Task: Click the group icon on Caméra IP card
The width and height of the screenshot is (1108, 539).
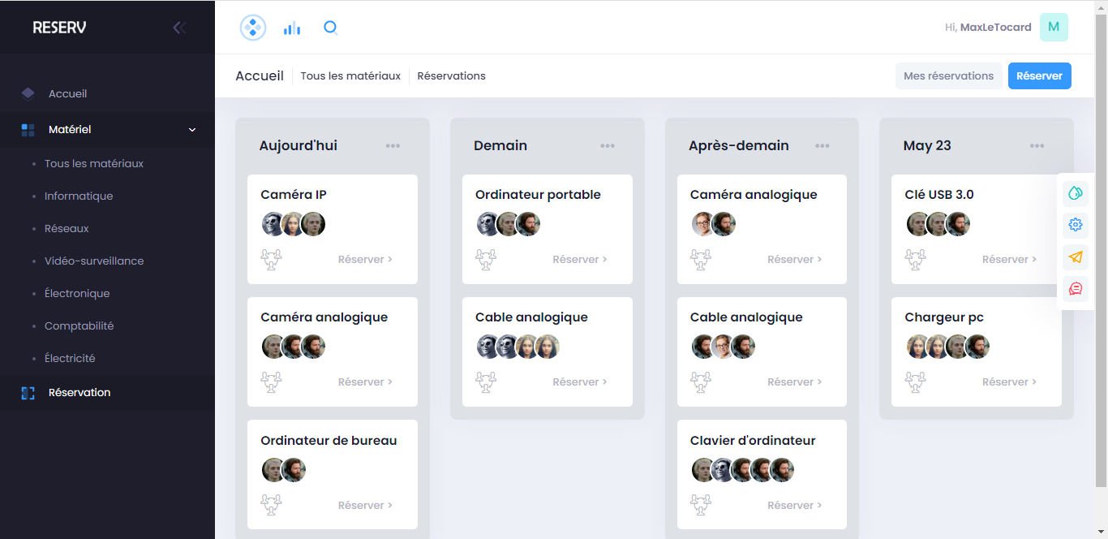Action: 271,260
